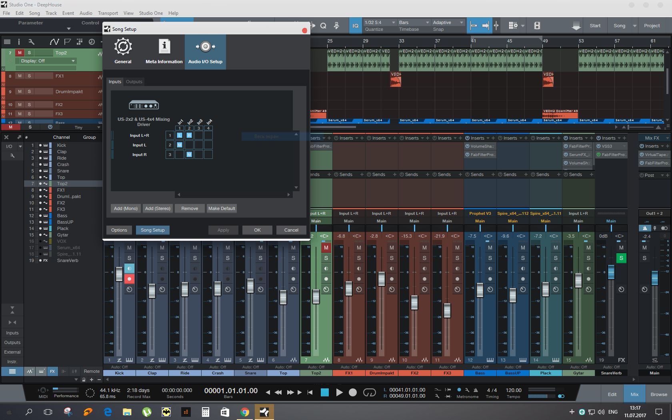Disable solo on the SnareVerb channel
This screenshot has width=672, height=420.
coord(621,258)
